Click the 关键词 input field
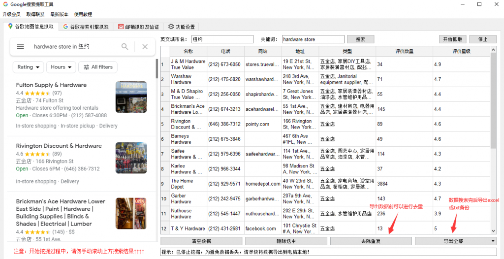The height and width of the screenshot is (259, 504). pyautogui.click(x=313, y=39)
